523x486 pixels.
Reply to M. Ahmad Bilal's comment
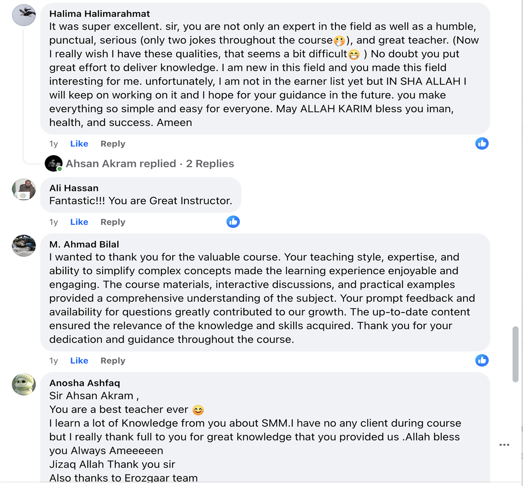pos(113,361)
